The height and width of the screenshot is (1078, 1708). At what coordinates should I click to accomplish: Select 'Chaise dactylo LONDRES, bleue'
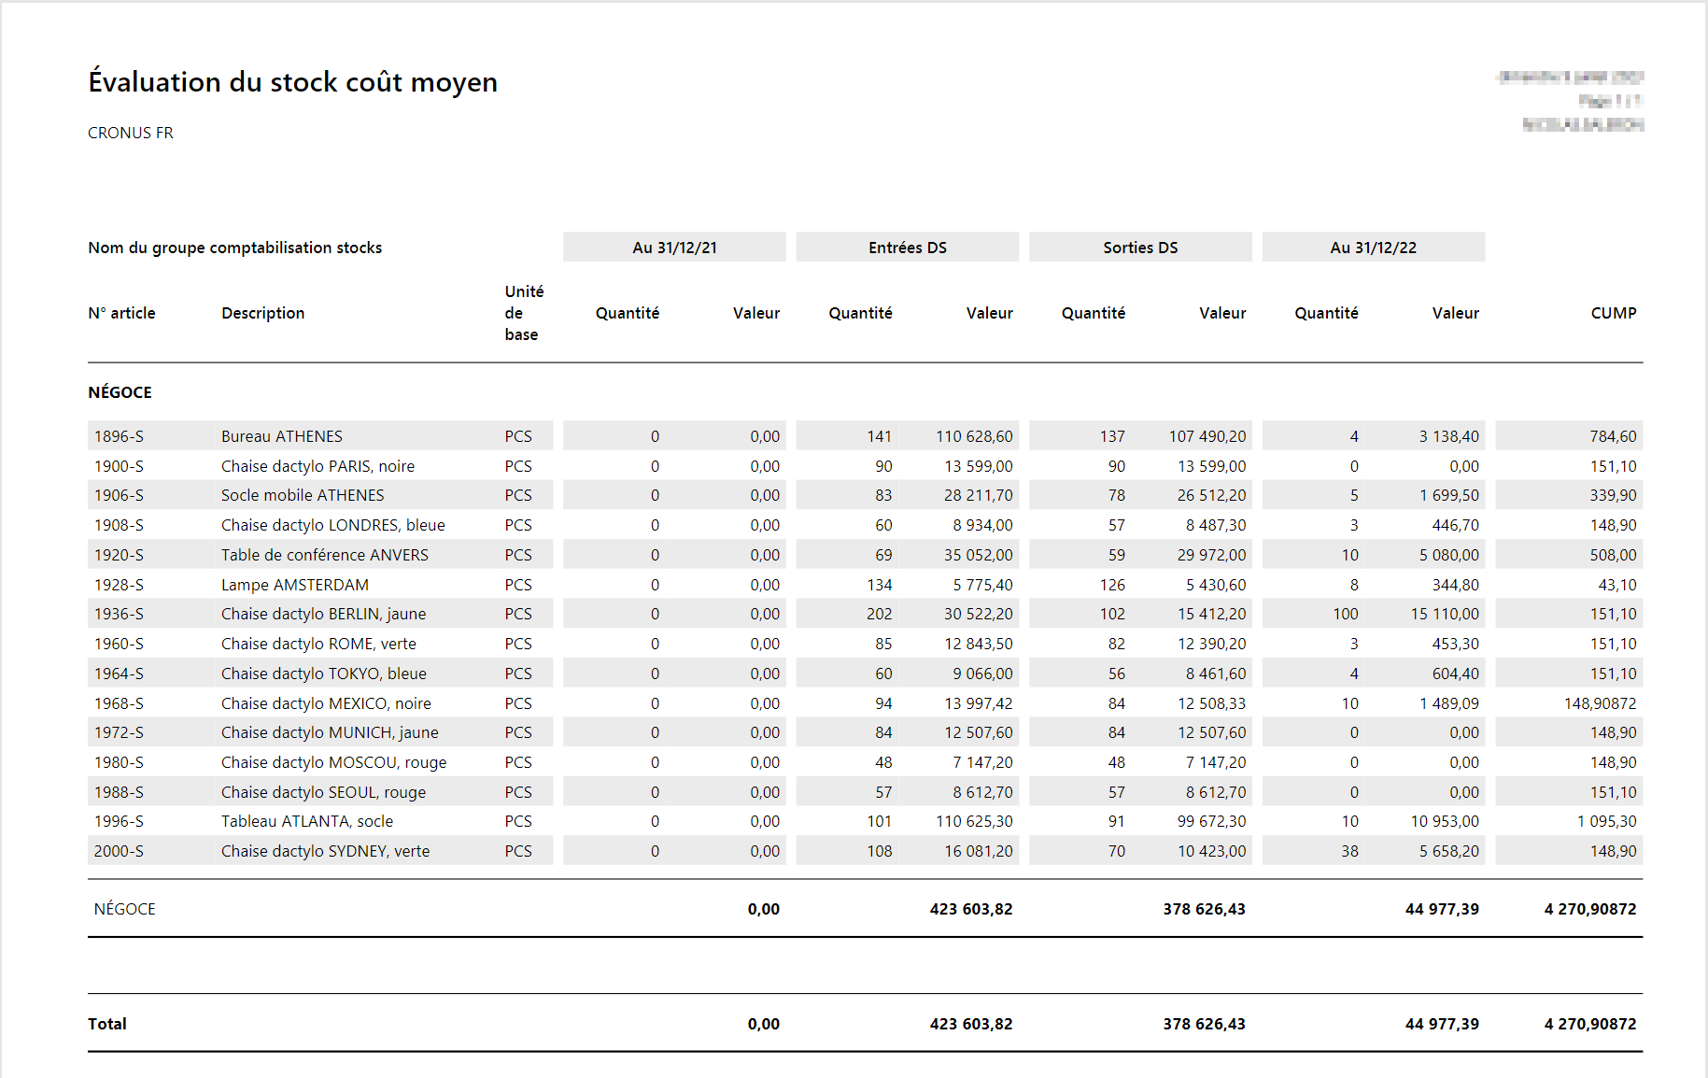coord(333,525)
